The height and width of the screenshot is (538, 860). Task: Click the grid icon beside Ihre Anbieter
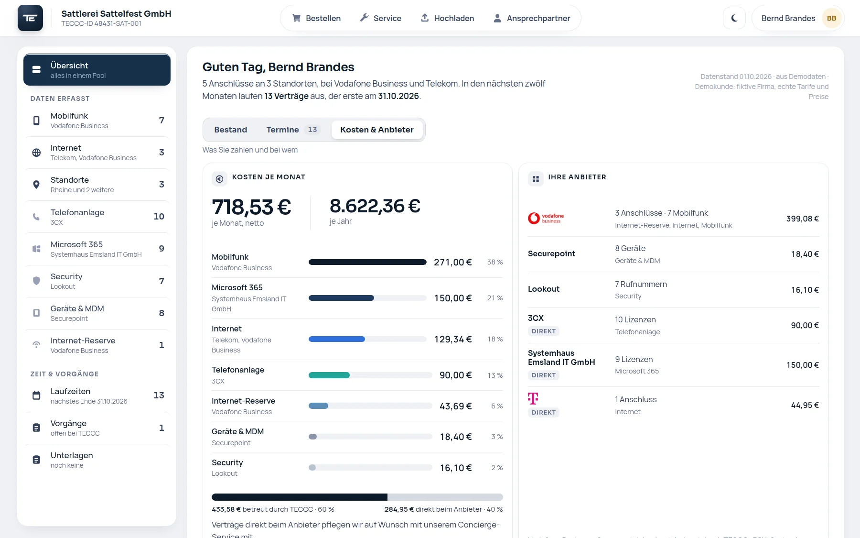click(x=536, y=179)
